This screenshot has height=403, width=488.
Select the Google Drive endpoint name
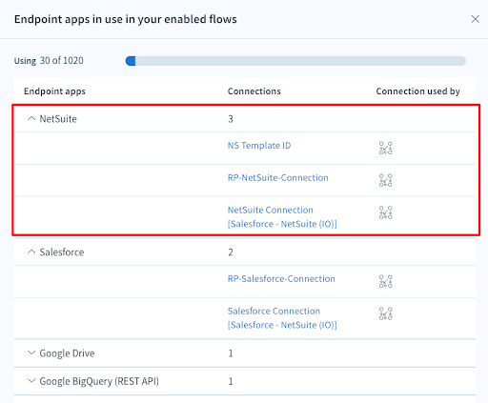67,353
